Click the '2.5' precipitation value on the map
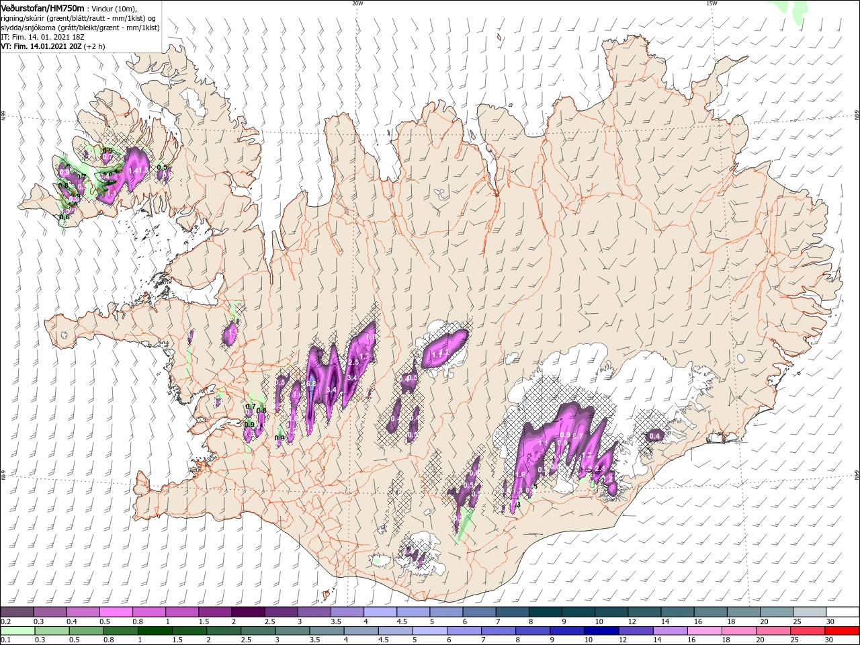Viewport: 860px width, 645px height. click(353, 362)
